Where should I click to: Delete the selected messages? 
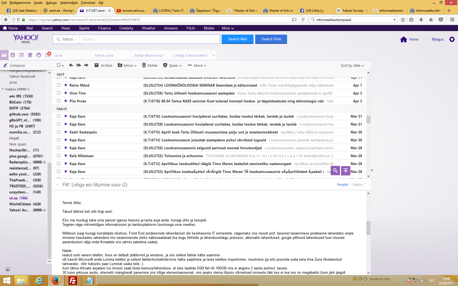click(150, 65)
